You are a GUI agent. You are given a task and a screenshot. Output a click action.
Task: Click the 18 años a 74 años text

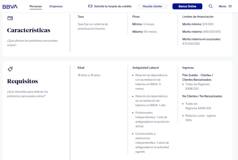click(89, 75)
